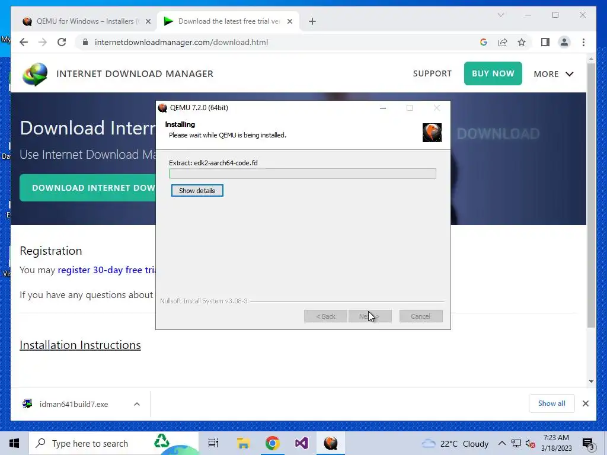Screen dimensions: 607x455
Task: Click Cancel in the QEMU installer
Action: (x=421, y=316)
